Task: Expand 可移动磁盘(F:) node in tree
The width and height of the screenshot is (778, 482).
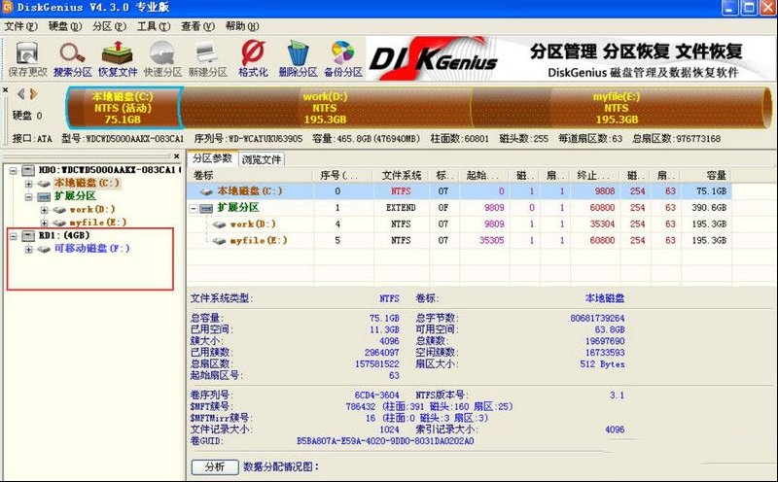Action: tap(29, 250)
